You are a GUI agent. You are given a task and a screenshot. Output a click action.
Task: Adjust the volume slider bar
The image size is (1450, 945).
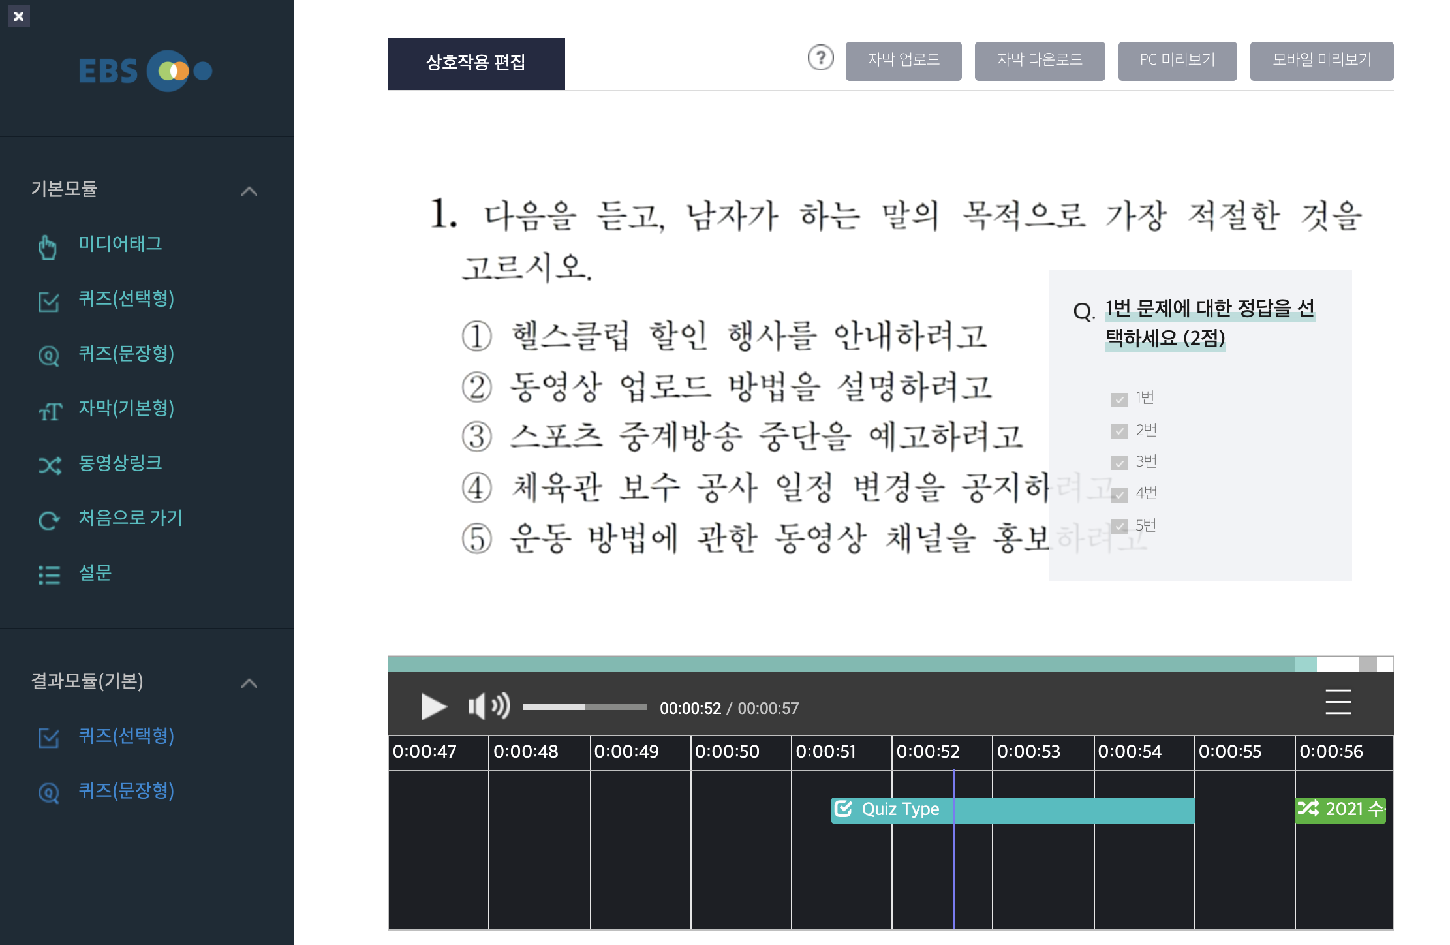(585, 707)
